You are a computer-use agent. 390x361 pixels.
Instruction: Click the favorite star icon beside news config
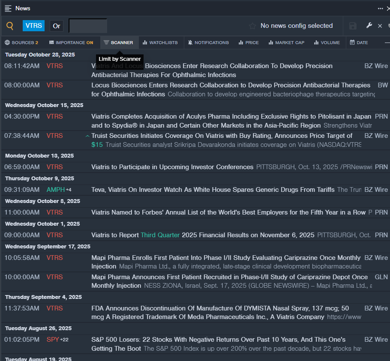click(x=252, y=26)
